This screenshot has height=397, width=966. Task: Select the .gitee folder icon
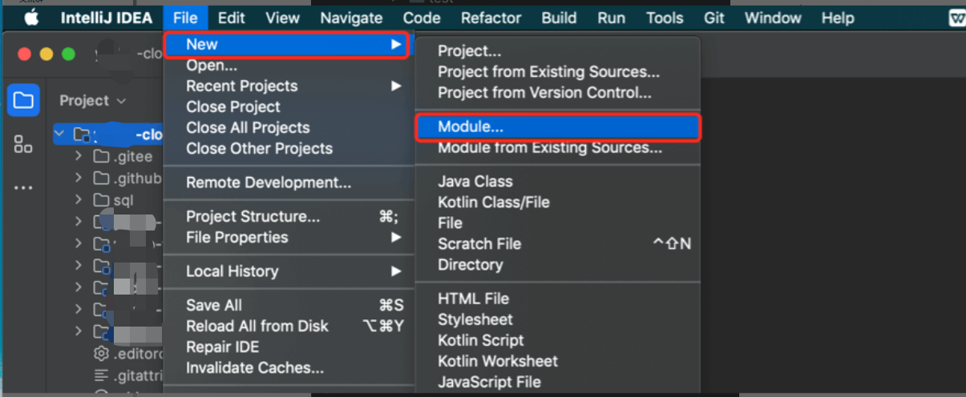101,156
